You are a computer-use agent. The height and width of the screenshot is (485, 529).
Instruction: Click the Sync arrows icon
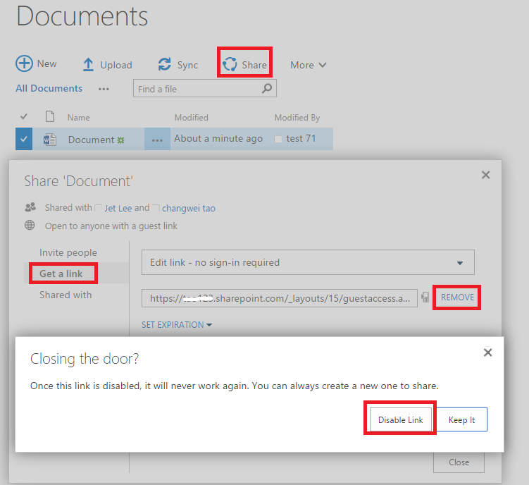click(x=165, y=64)
